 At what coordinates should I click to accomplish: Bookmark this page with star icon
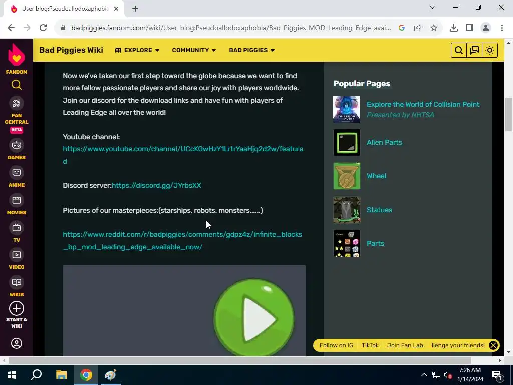click(434, 28)
